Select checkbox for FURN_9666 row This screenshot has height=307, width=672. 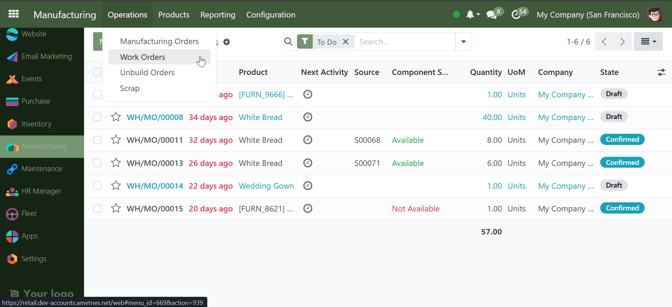pos(97,94)
